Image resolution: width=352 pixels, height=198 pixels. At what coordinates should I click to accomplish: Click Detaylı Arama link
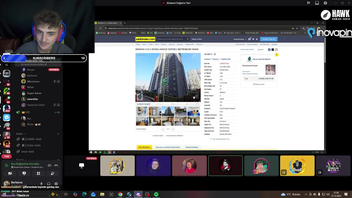(197, 39)
